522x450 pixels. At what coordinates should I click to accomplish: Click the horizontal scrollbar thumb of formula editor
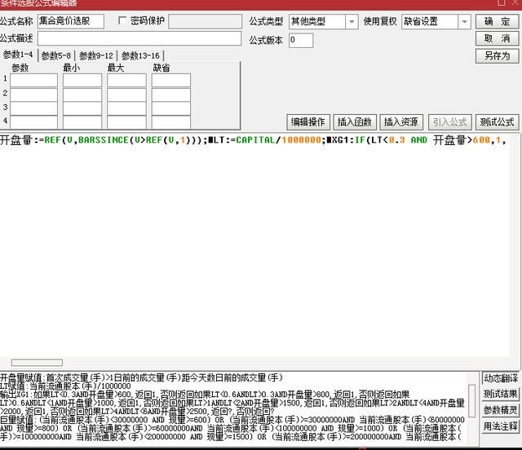(x=37, y=362)
